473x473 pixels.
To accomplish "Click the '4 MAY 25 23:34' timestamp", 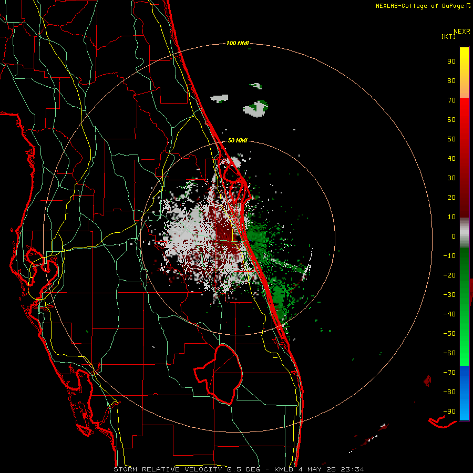I will tap(331, 469).
